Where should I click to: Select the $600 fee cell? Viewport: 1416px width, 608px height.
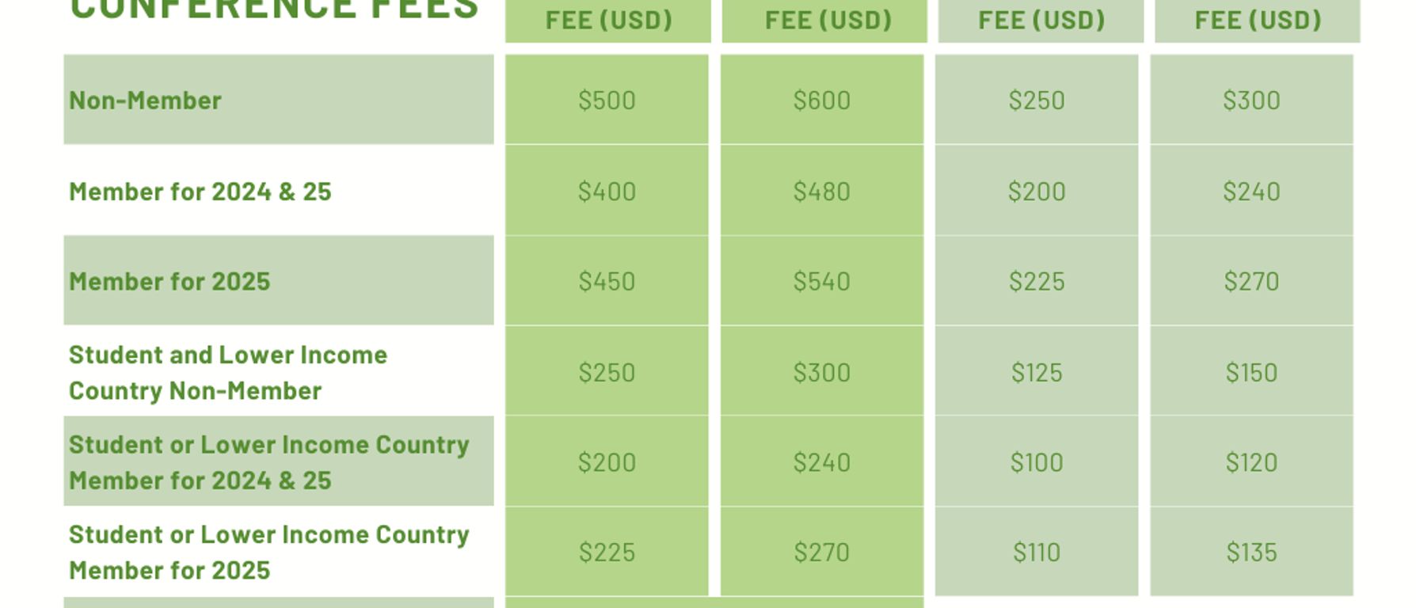[x=822, y=101]
